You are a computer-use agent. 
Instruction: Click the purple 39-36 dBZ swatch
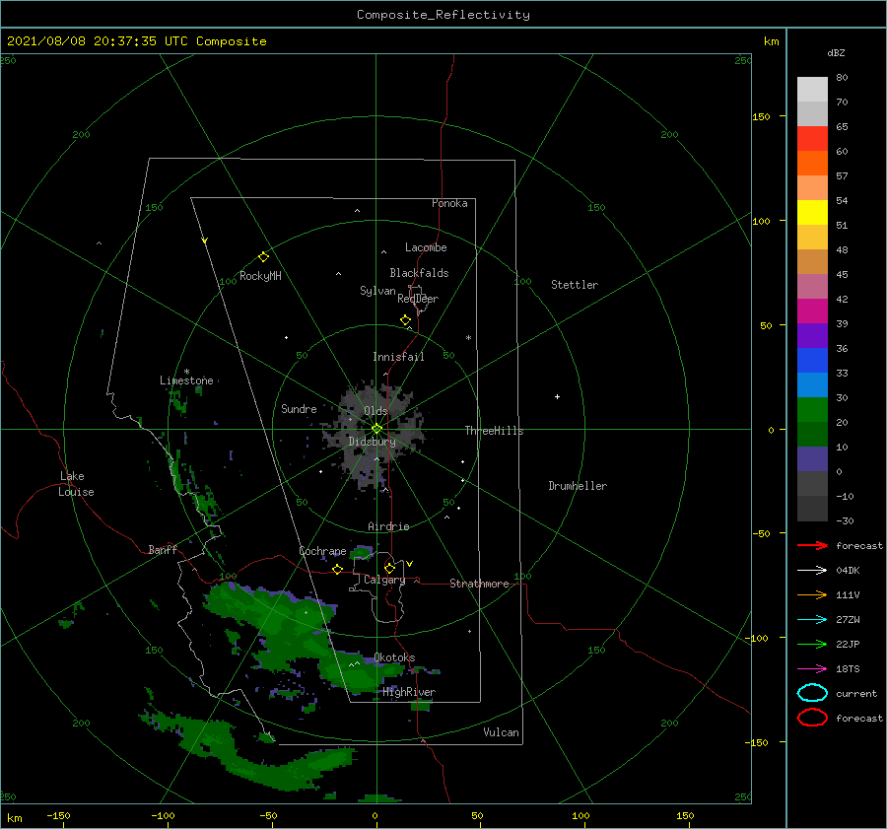[x=812, y=336]
